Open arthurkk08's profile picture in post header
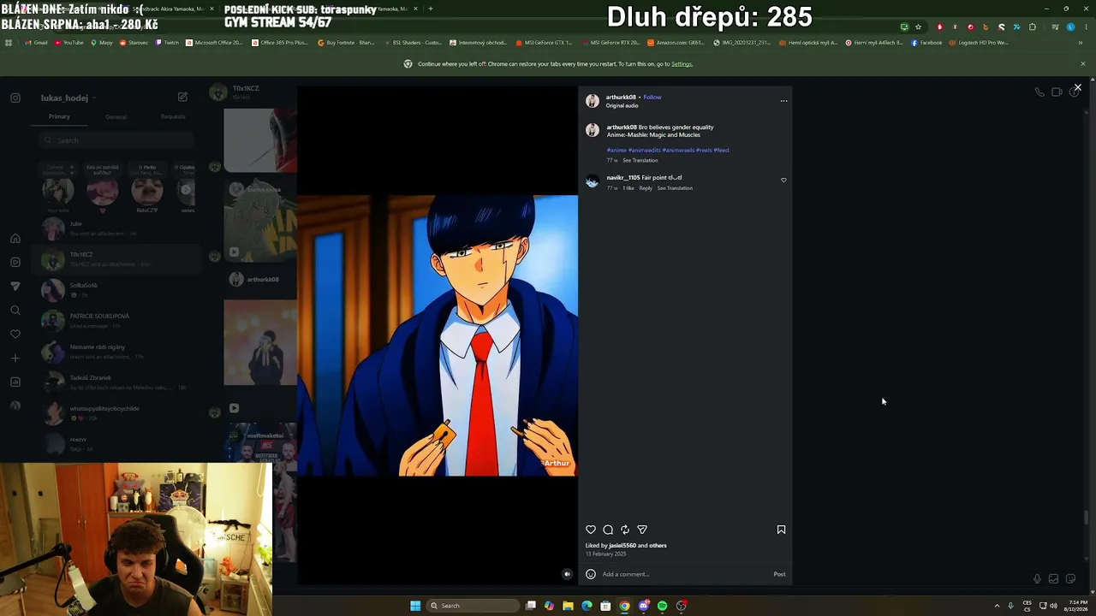Viewport: 1096px width, 616px height. coord(592,101)
